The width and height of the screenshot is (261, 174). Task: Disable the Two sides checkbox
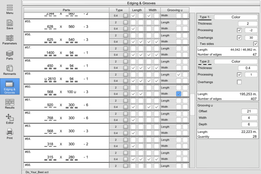pyautogui.click(x=255, y=44)
